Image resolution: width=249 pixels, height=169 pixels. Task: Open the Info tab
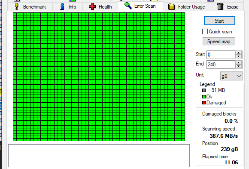(68, 7)
